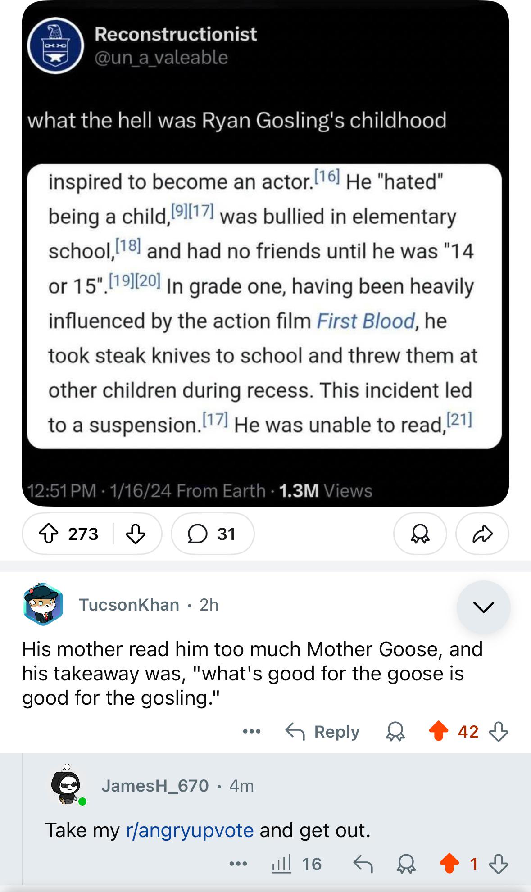Visit the r/angryupvote subreddit link
531x892 pixels.
point(190,830)
